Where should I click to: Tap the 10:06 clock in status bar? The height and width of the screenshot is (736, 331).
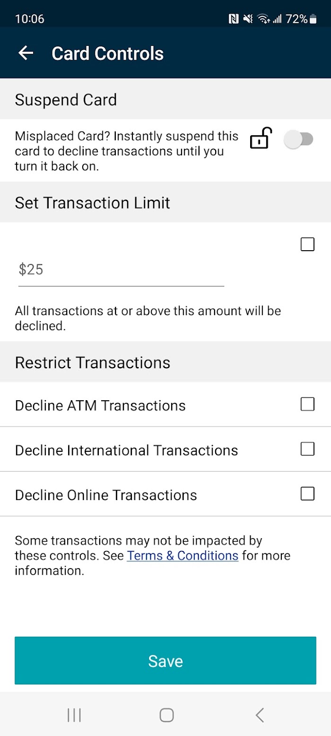coord(30,19)
